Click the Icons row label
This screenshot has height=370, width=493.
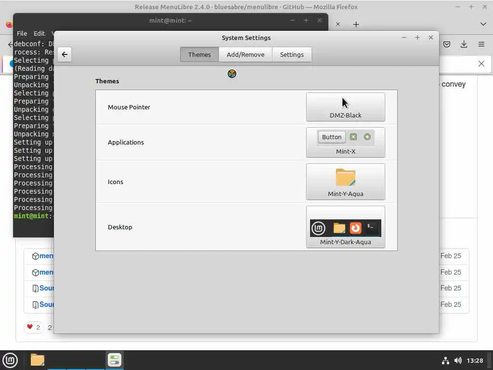coord(116,182)
